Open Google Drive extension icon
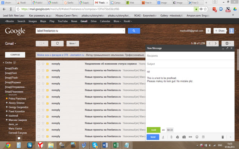239x149 pixels. point(235,9)
